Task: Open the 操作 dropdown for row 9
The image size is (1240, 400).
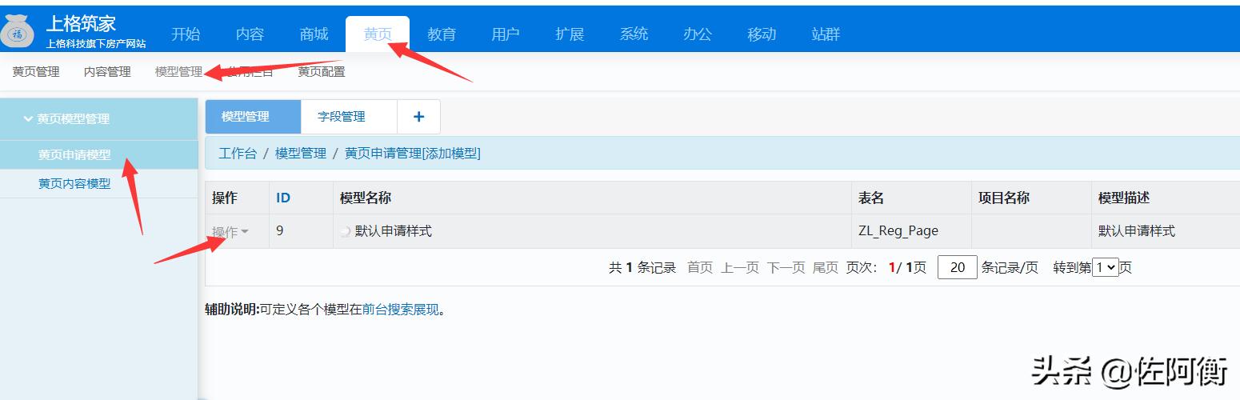Action: click(x=230, y=232)
